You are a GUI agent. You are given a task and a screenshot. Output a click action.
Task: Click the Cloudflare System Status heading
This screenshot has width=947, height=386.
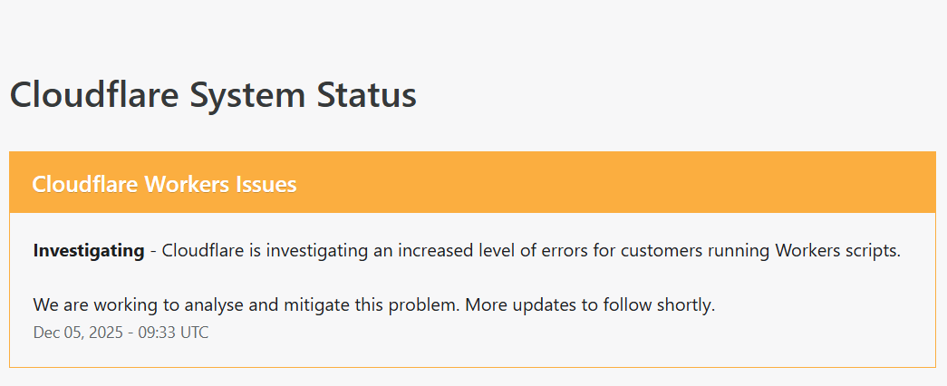click(213, 95)
